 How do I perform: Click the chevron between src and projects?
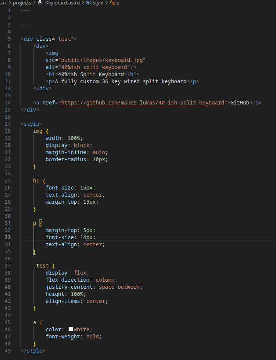coord(10,3)
